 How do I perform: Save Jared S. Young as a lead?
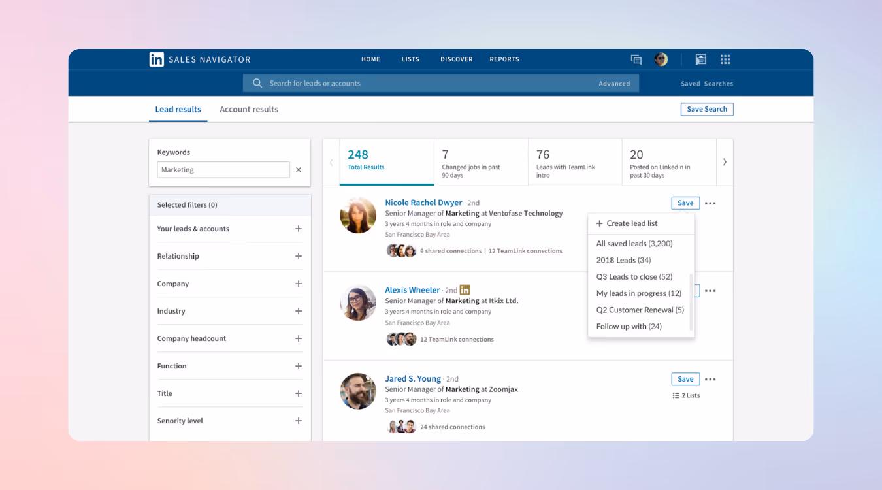(685, 379)
